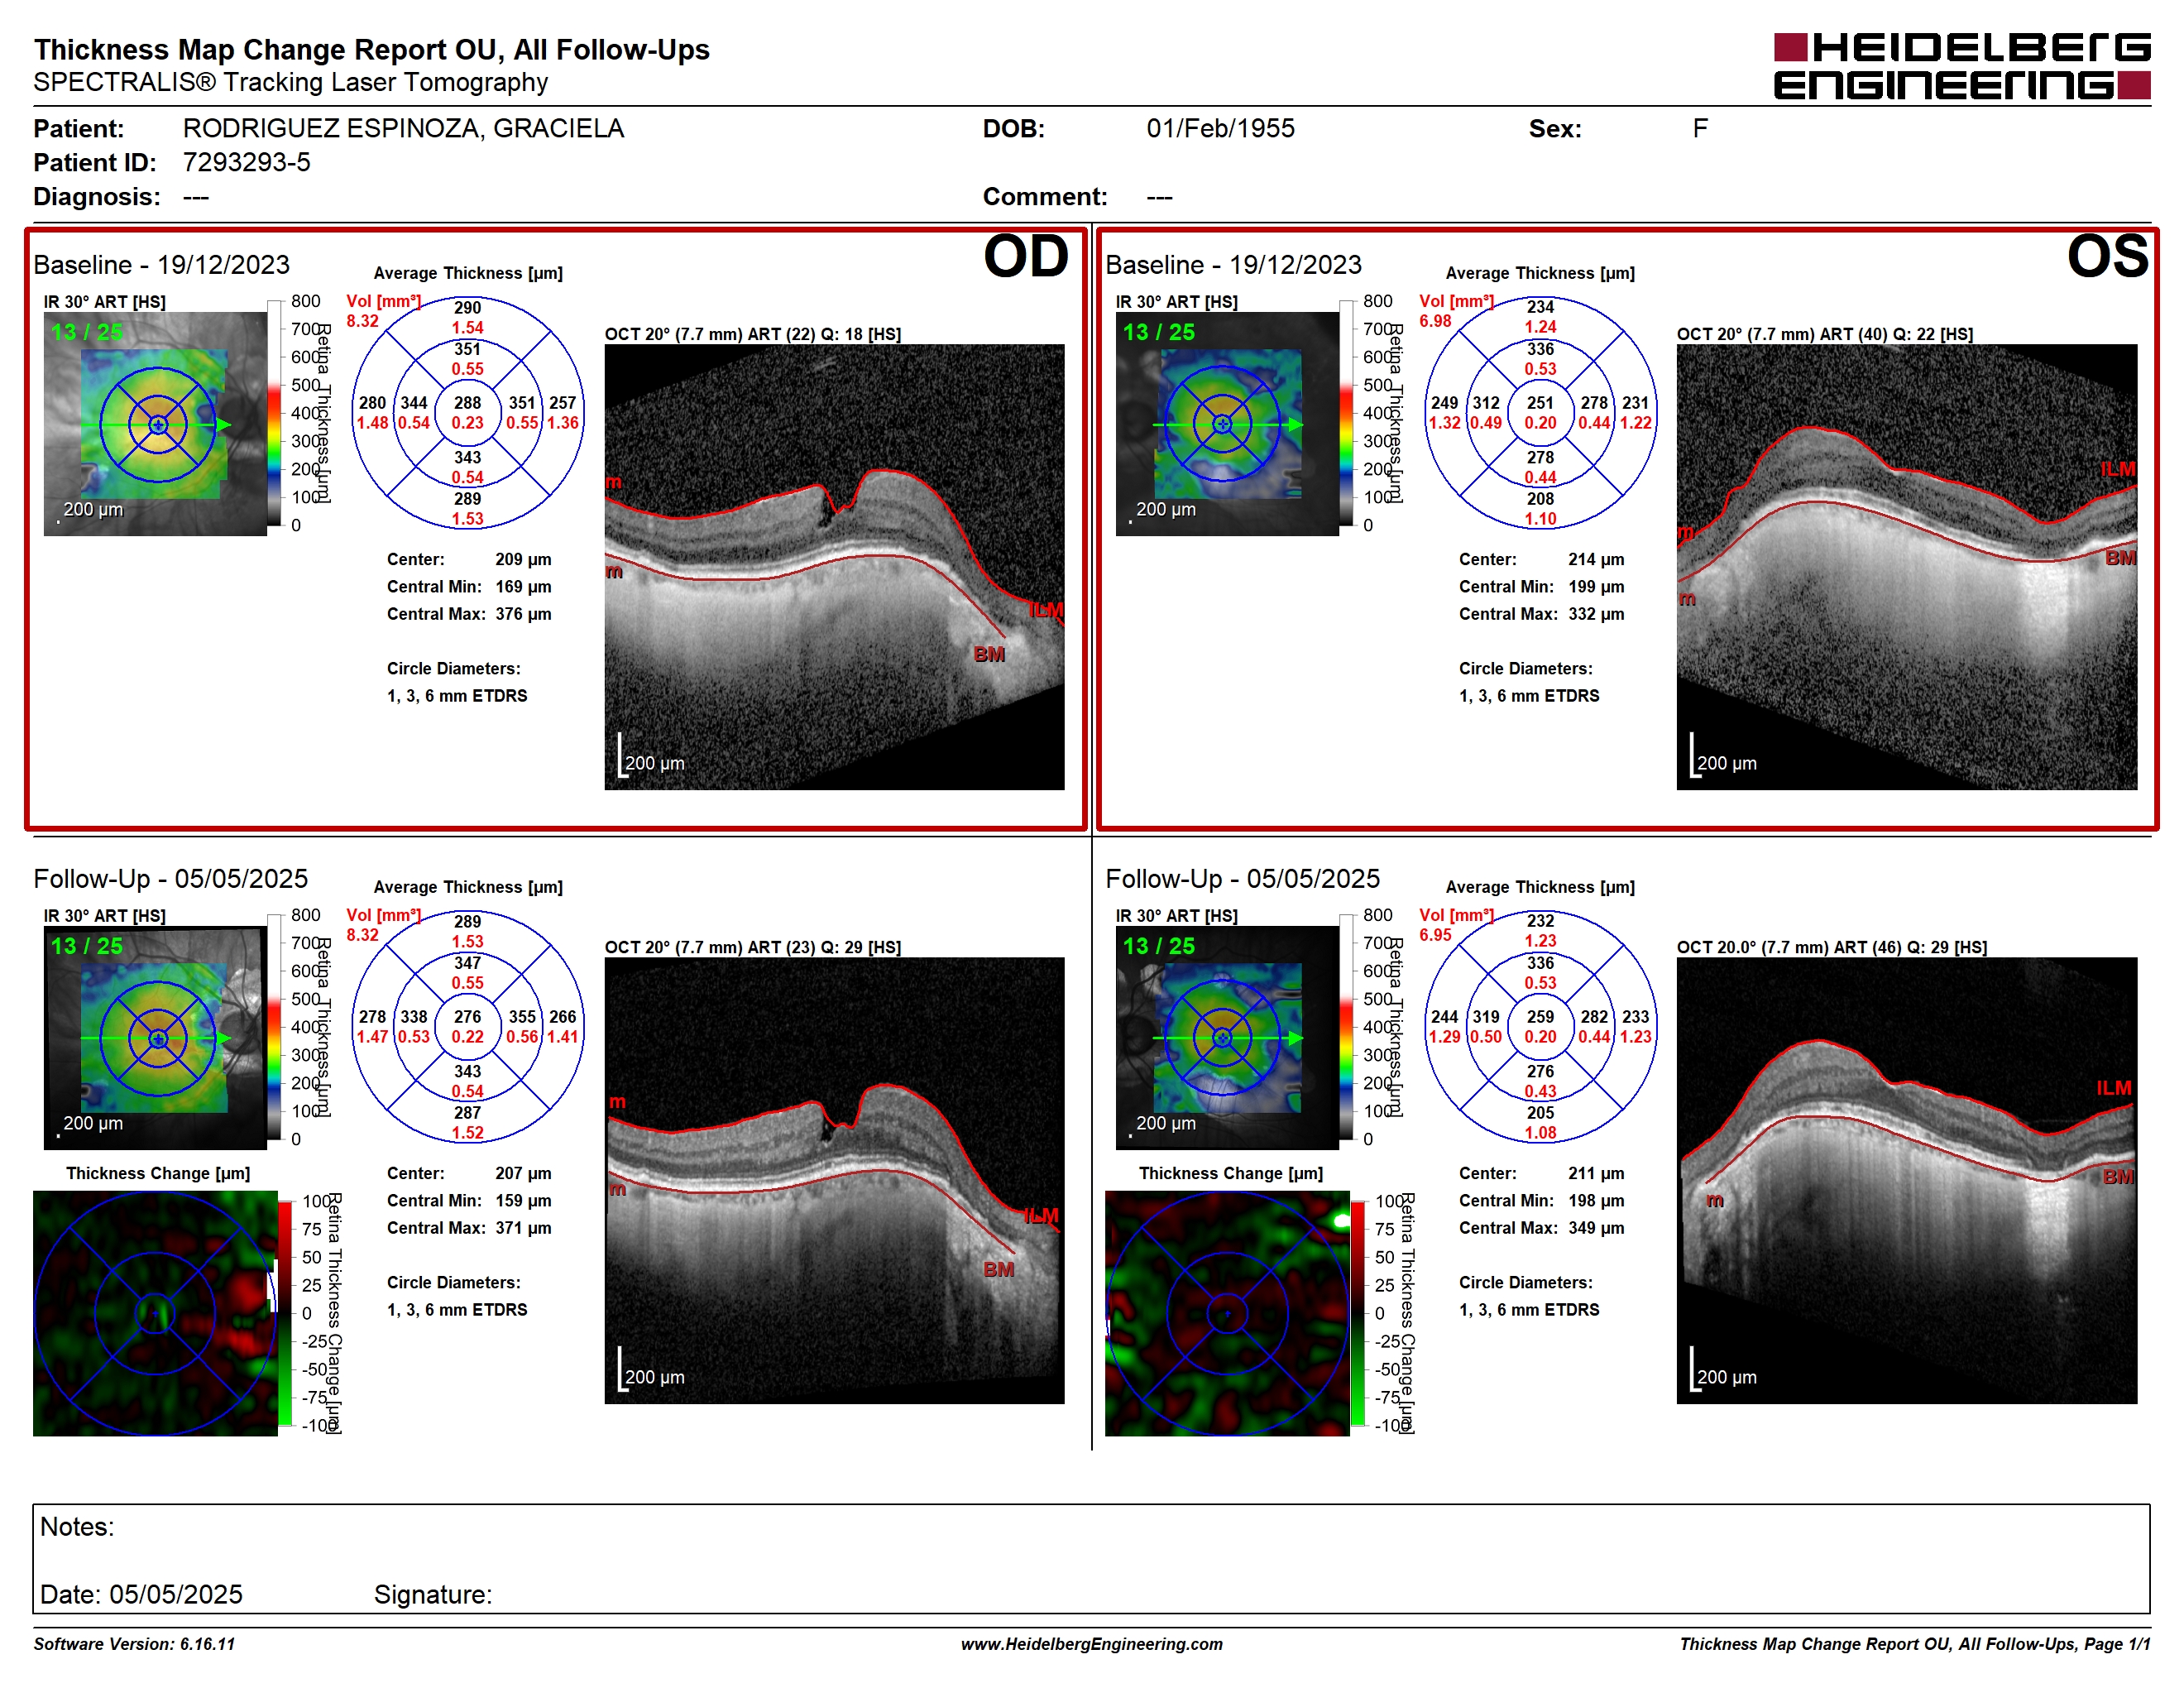Image resolution: width=2184 pixels, height=1688 pixels.
Task: Click the Heidelberg Engineering logo
Action: (x=1961, y=66)
